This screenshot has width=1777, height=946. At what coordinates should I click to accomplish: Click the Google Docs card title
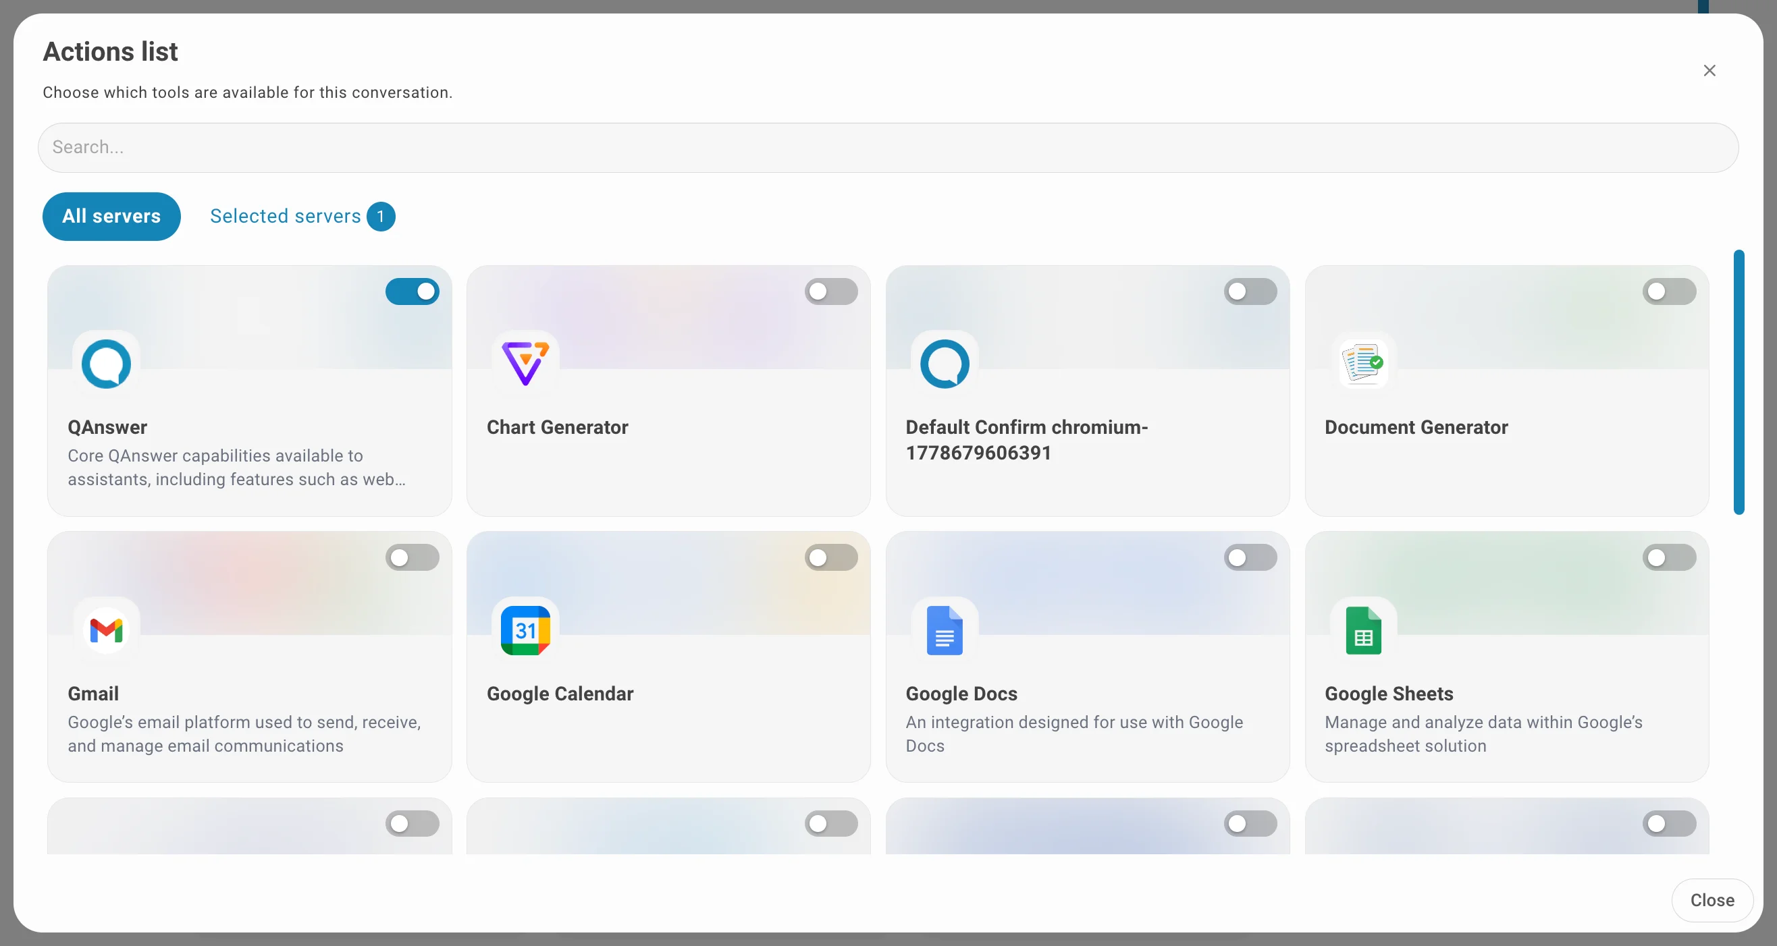pos(961,694)
